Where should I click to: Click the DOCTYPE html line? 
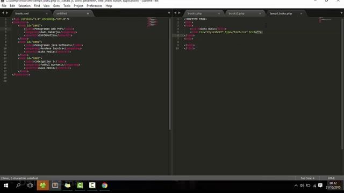pos(195,19)
